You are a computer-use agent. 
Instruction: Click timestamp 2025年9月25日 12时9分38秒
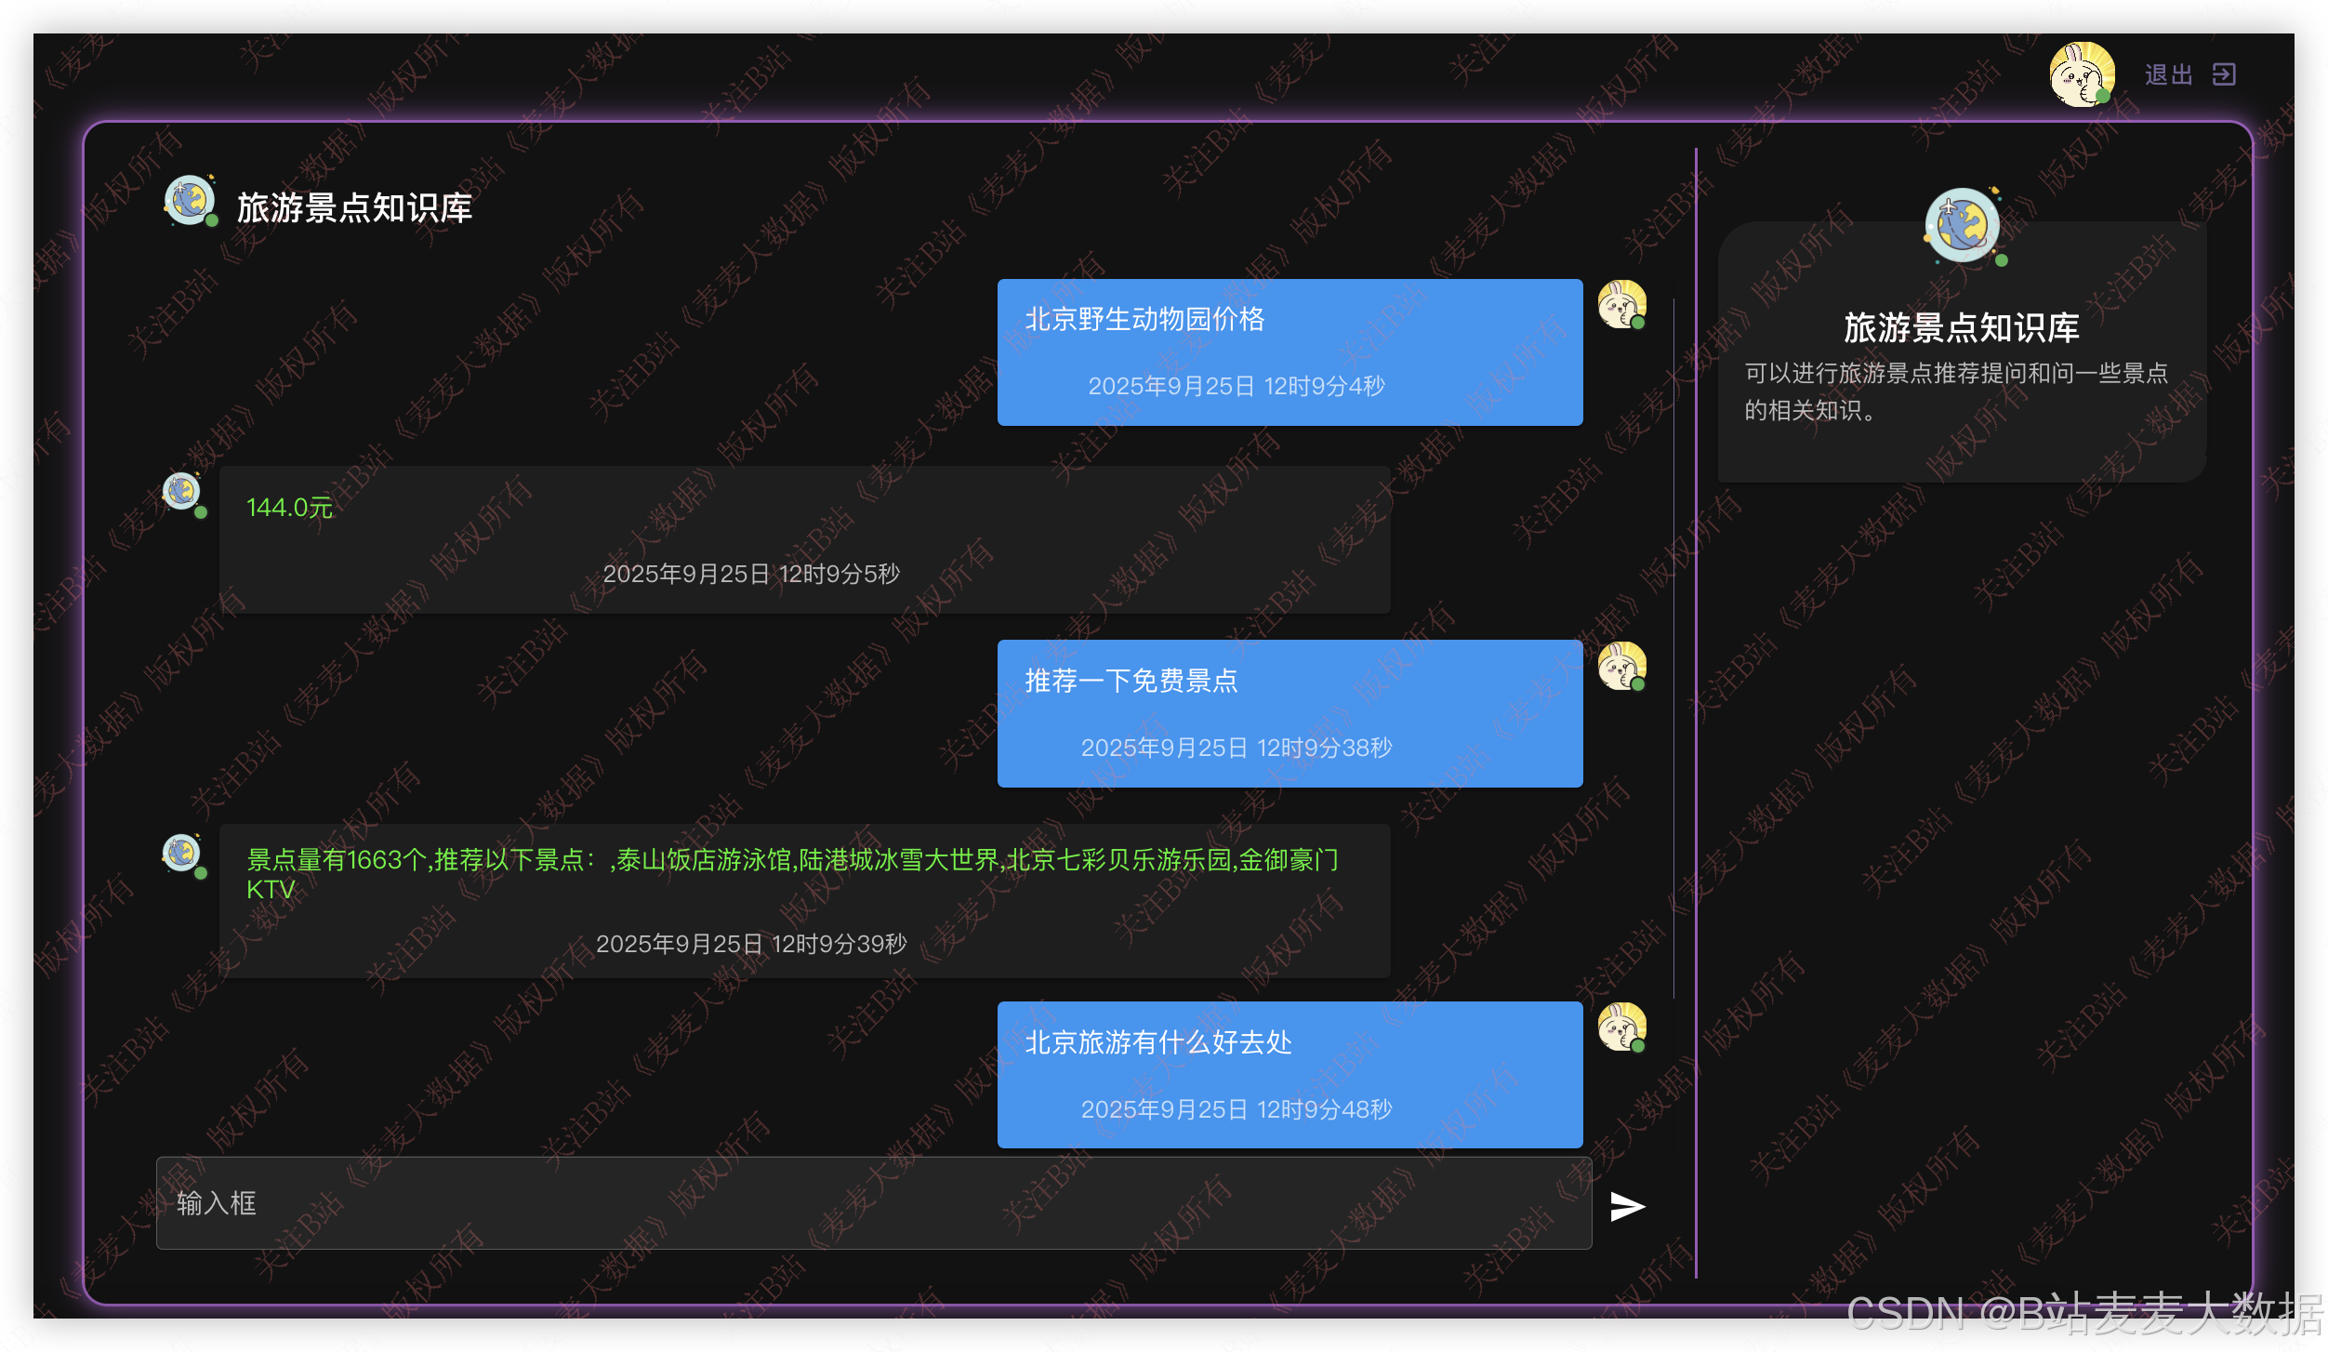[1237, 748]
